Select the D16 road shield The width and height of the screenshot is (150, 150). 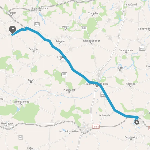(x=37, y=24)
